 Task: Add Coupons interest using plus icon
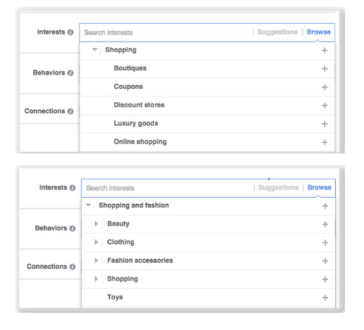(x=324, y=87)
